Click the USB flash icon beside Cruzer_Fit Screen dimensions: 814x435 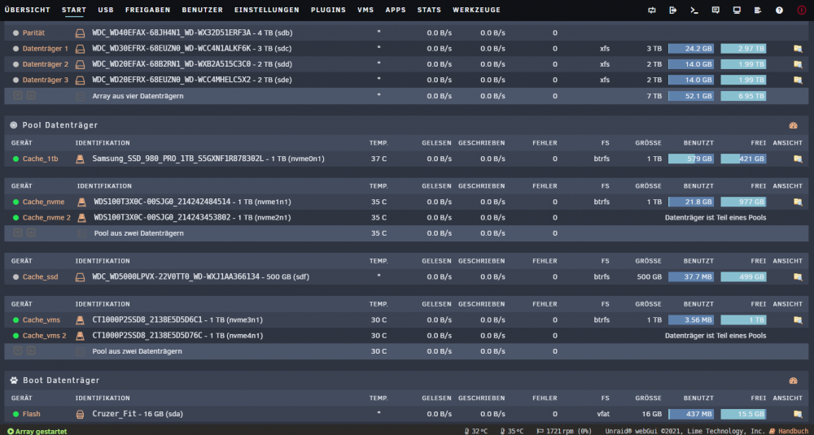(80, 414)
